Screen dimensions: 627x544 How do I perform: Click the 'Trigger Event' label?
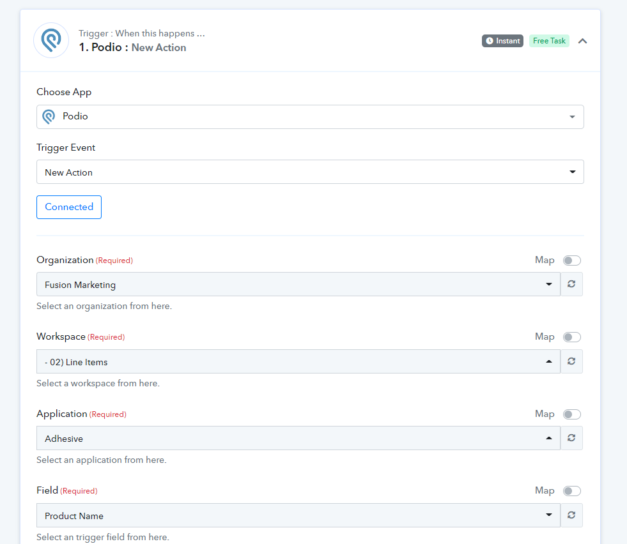click(x=66, y=147)
